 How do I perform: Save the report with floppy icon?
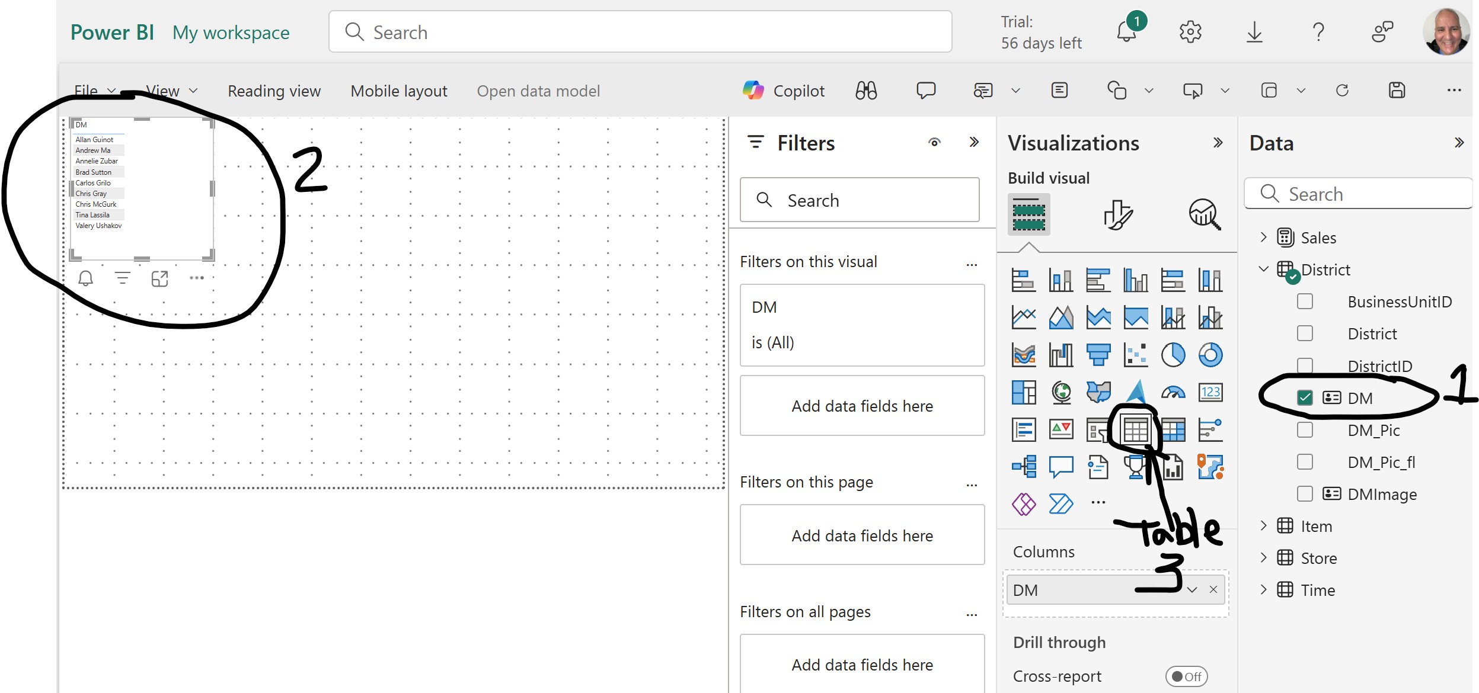click(1397, 91)
